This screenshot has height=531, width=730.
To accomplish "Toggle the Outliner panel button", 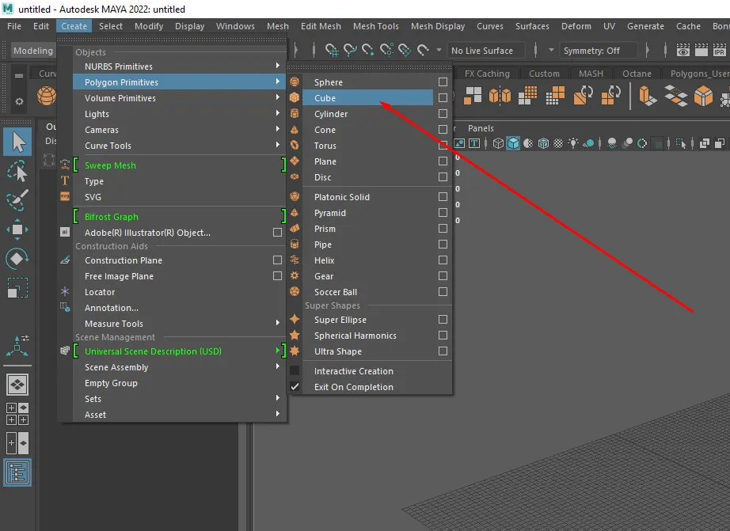I will [17, 472].
